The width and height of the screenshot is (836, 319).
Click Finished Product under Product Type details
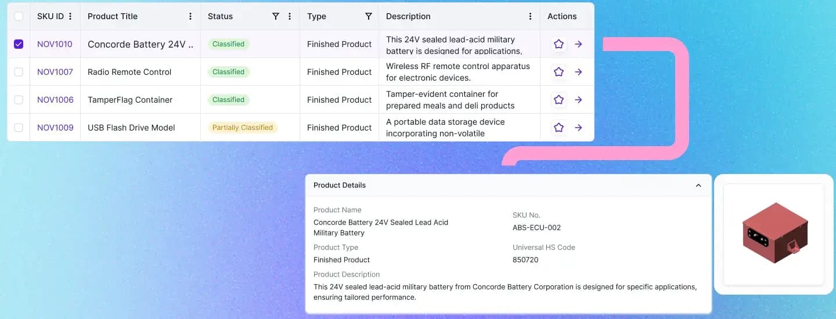pos(341,260)
